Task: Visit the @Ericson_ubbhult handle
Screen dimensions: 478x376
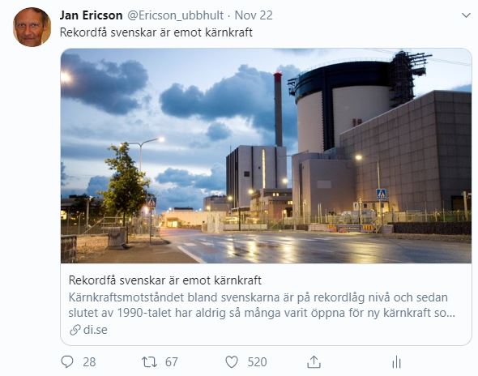Action: click(175, 15)
